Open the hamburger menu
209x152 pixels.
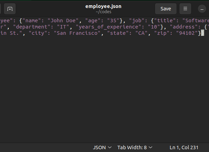[x=185, y=9]
